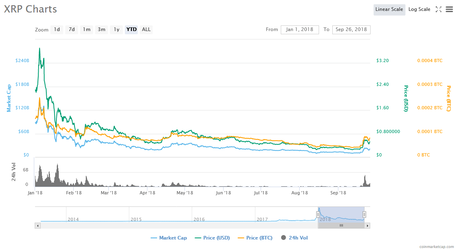Click the $3.20 price axis label

coord(382,61)
